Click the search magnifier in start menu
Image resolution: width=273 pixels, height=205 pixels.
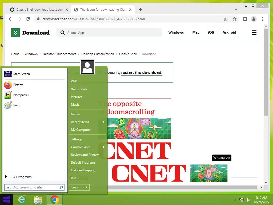click(61, 187)
